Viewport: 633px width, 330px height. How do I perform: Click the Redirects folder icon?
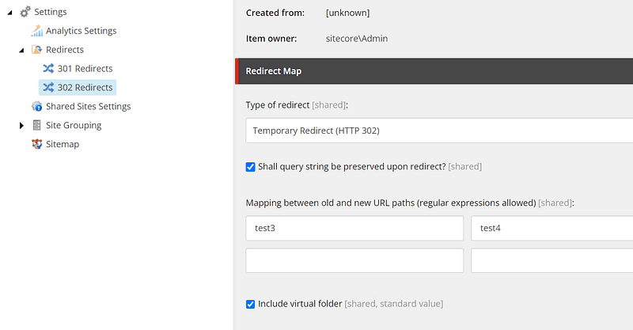point(36,50)
